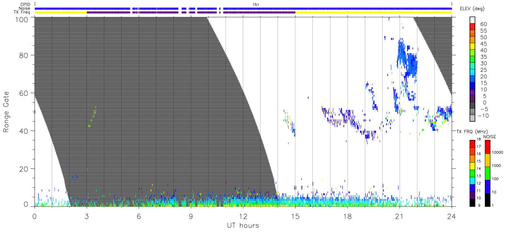The height and width of the screenshot is (234, 508).
Task: Click the TX Freq label beside the top bars
Action: [x=22, y=12]
